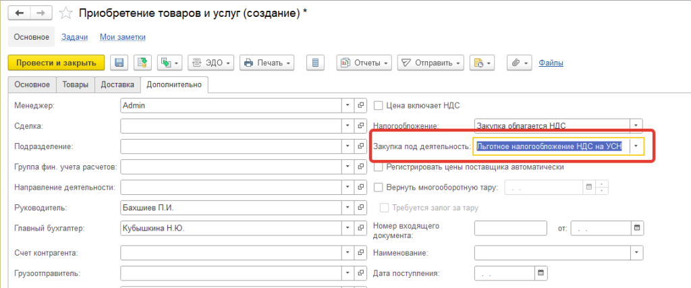Switch to the Товары tab
Image resolution: width=691 pixels, height=288 pixels.
(76, 84)
